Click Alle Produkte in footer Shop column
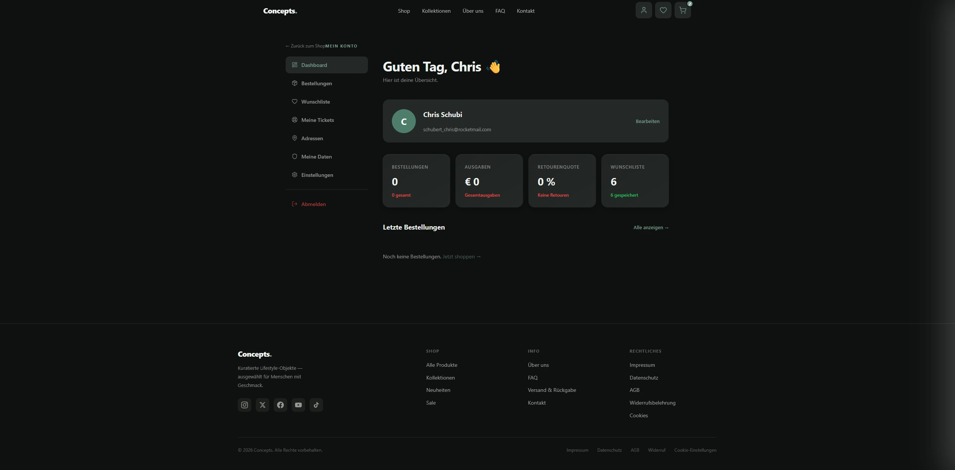Screen dimensions: 955x470 click(x=442, y=365)
